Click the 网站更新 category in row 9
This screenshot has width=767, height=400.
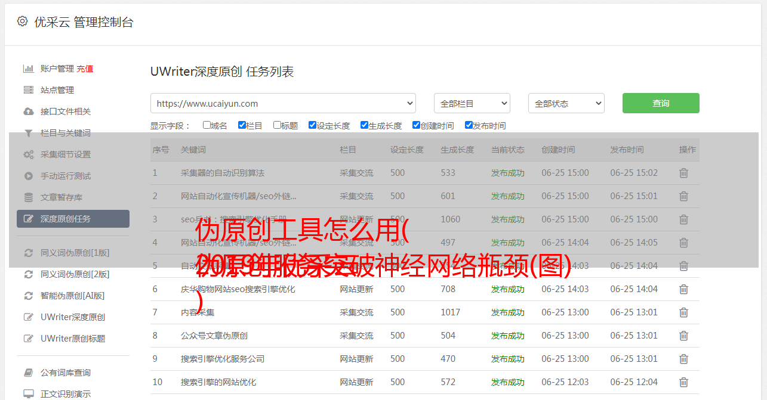(357, 359)
